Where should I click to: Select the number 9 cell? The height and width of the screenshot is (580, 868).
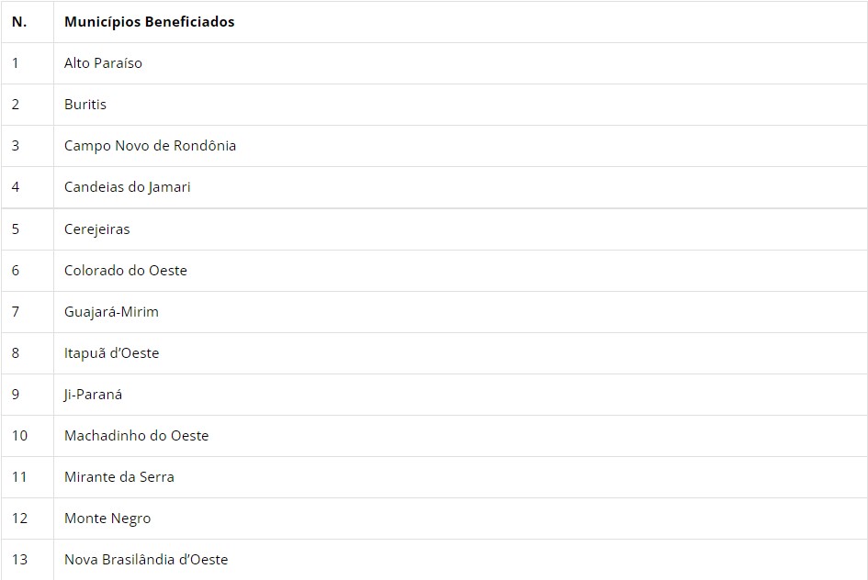tap(16, 395)
